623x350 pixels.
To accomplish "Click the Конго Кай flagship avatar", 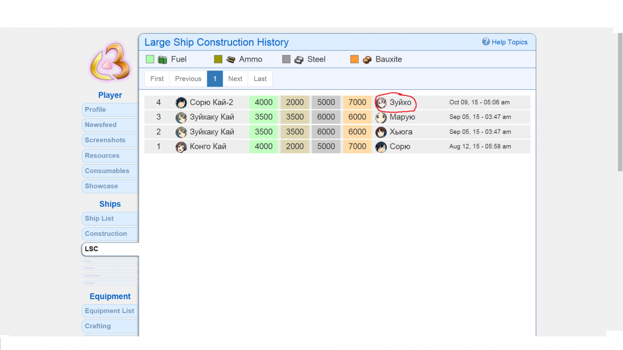I will pos(181,147).
